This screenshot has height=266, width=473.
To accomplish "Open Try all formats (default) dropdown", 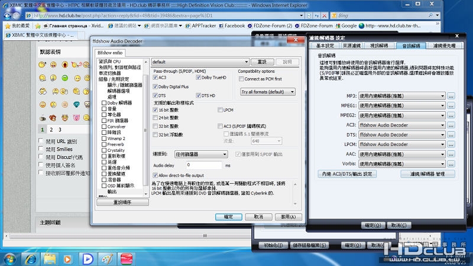I will click(268, 92).
